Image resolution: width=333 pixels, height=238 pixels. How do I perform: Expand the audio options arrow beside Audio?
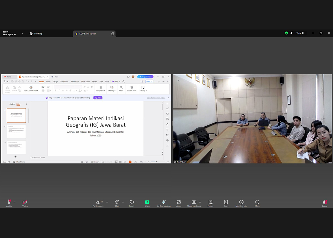[x=15, y=202]
